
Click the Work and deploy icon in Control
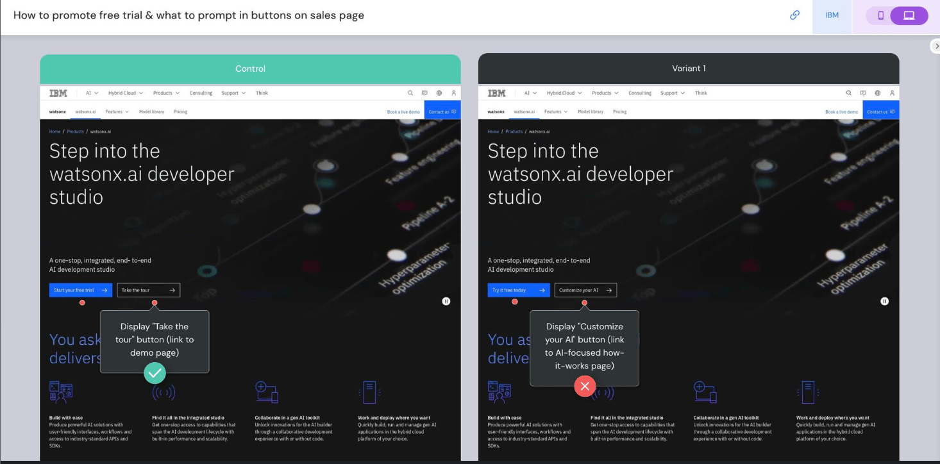(x=369, y=392)
